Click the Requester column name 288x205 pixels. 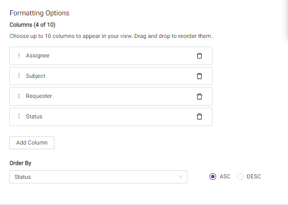39,96
